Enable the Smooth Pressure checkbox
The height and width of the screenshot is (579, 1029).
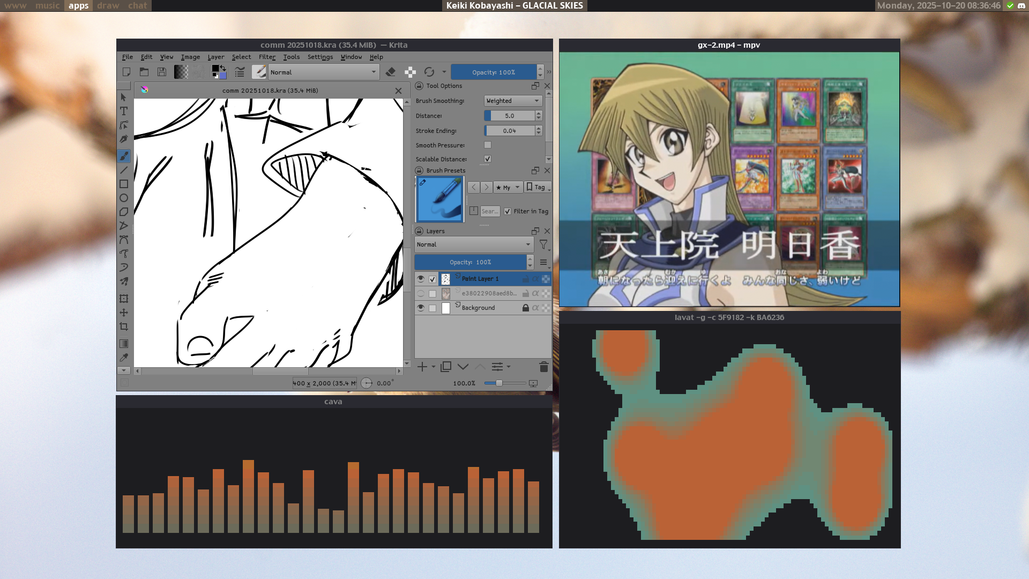point(488,145)
